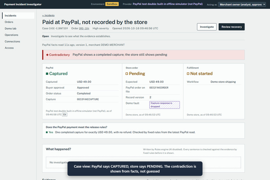270x180 pixels.
Task: Click the Sandbox environment badge
Action: pyautogui.click(x=112, y=4)
